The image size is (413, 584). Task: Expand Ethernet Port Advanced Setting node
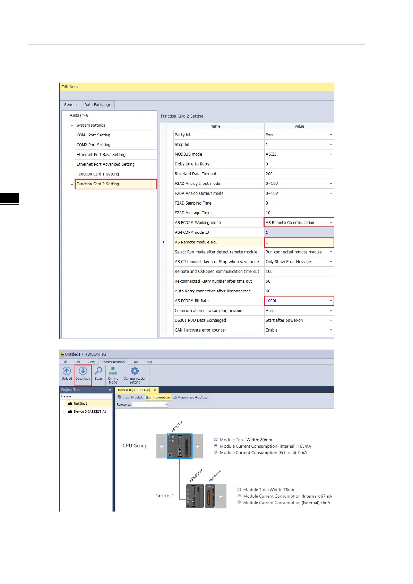click(x=72, y=165)
